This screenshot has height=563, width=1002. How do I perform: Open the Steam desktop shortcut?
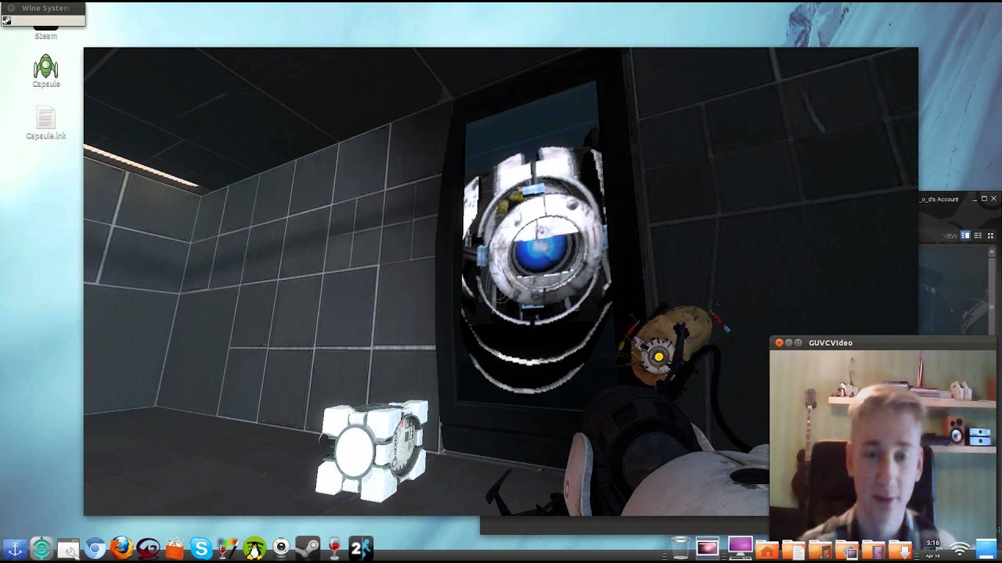pyautogui.click(x=46, y=33)
